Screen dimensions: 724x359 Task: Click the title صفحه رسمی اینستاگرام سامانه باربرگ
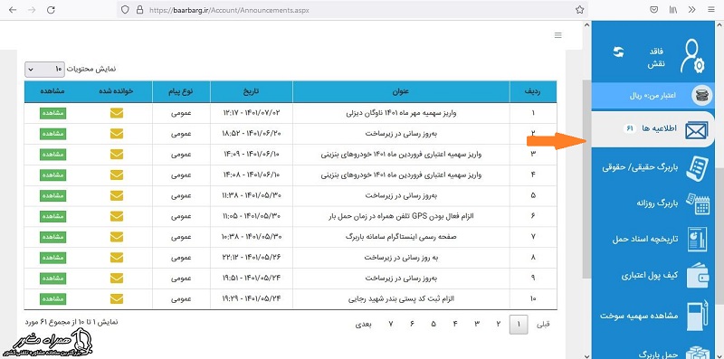[x=401, y=237]
